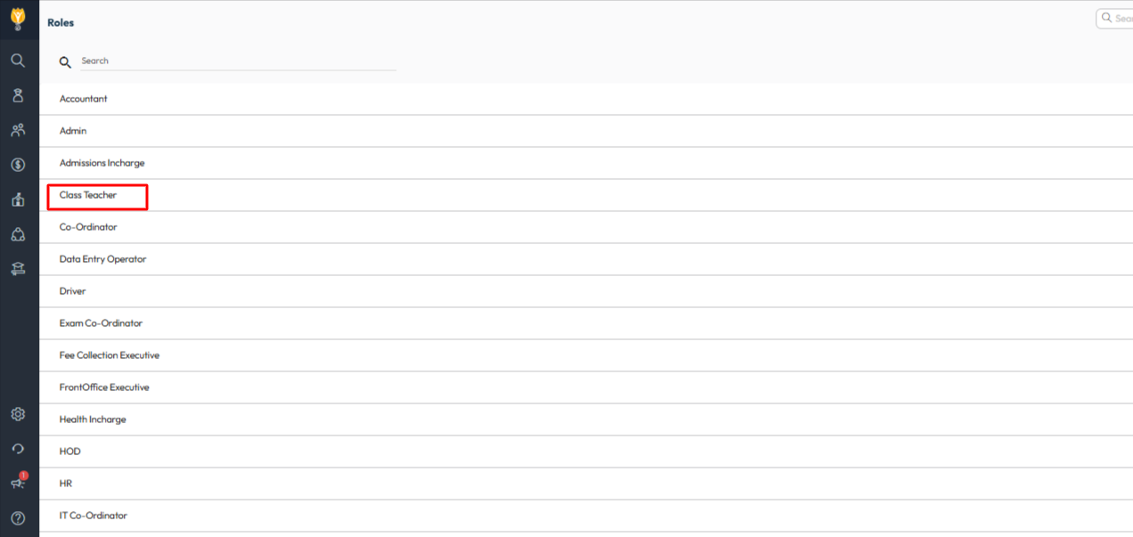Click the refresh sync icon

(18, 449)
